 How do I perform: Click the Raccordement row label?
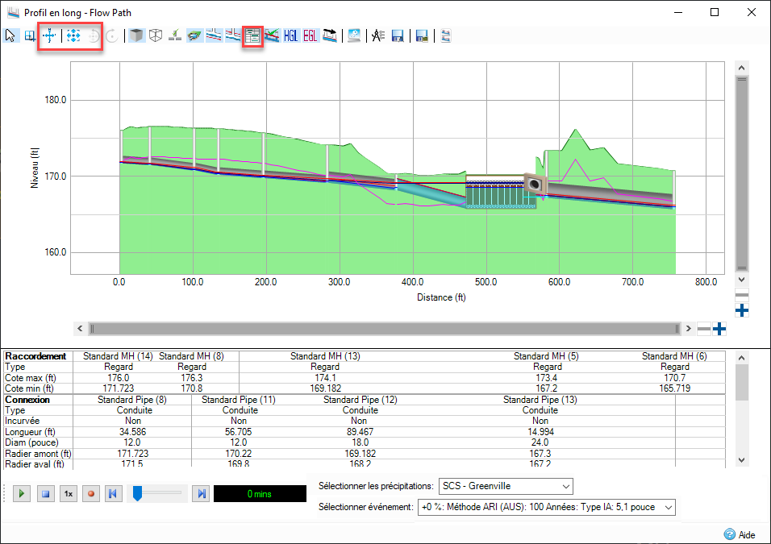coord(35,356)
